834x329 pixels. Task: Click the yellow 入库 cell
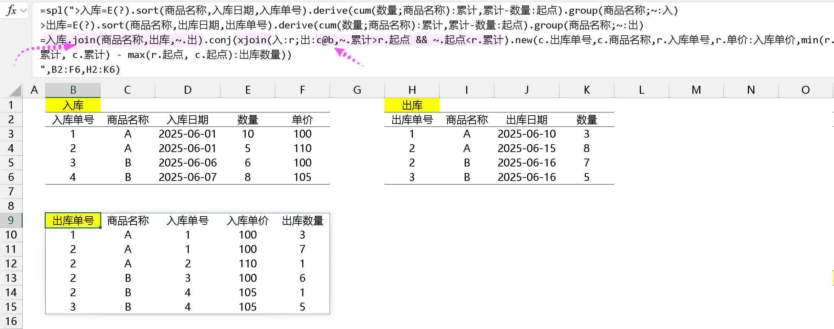tap(73, 105)
